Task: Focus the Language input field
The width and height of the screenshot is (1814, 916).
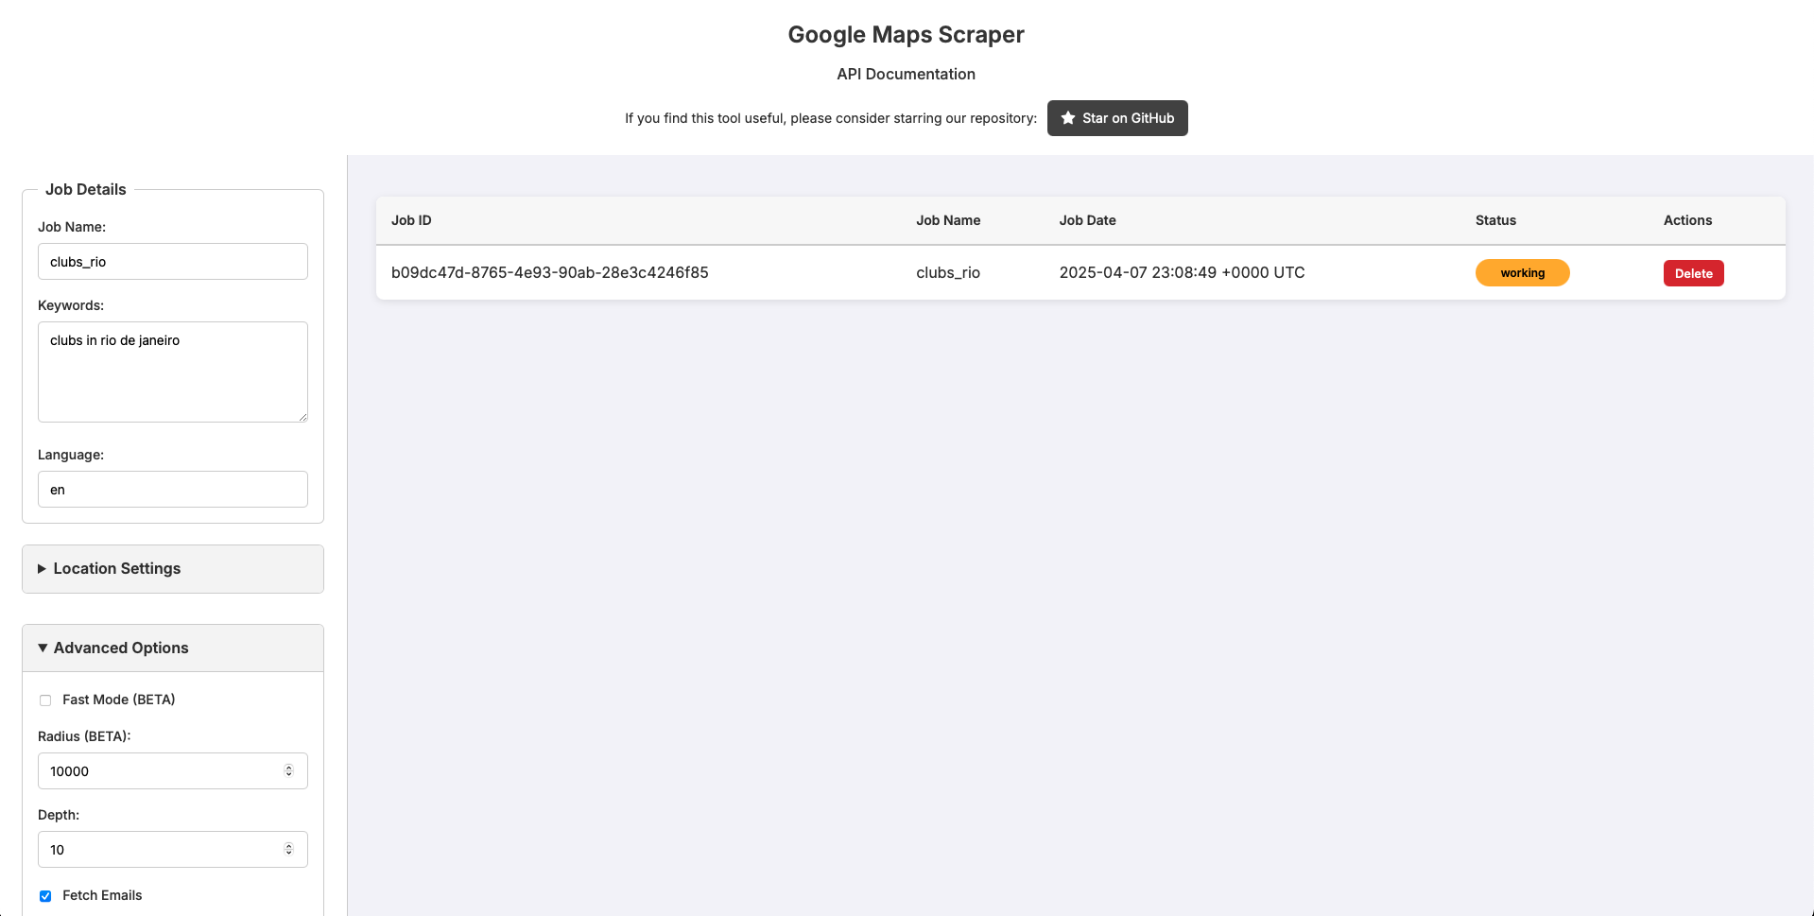Action: (173, 490)
